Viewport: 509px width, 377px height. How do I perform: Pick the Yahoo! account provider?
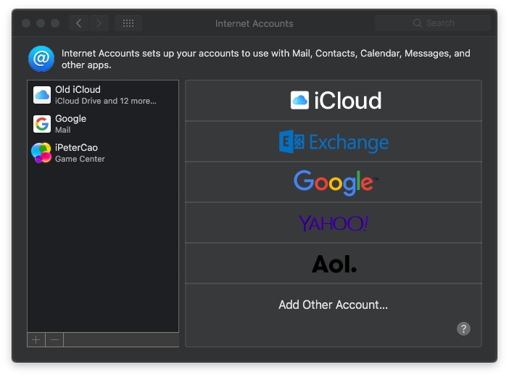click(334, 223)
